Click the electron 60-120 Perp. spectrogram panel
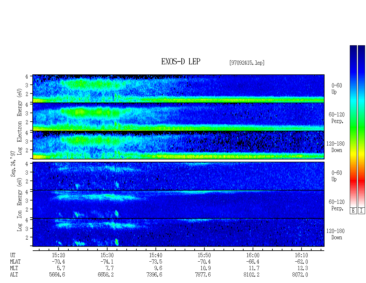The image size is (366, 283). tap(178, 117)
